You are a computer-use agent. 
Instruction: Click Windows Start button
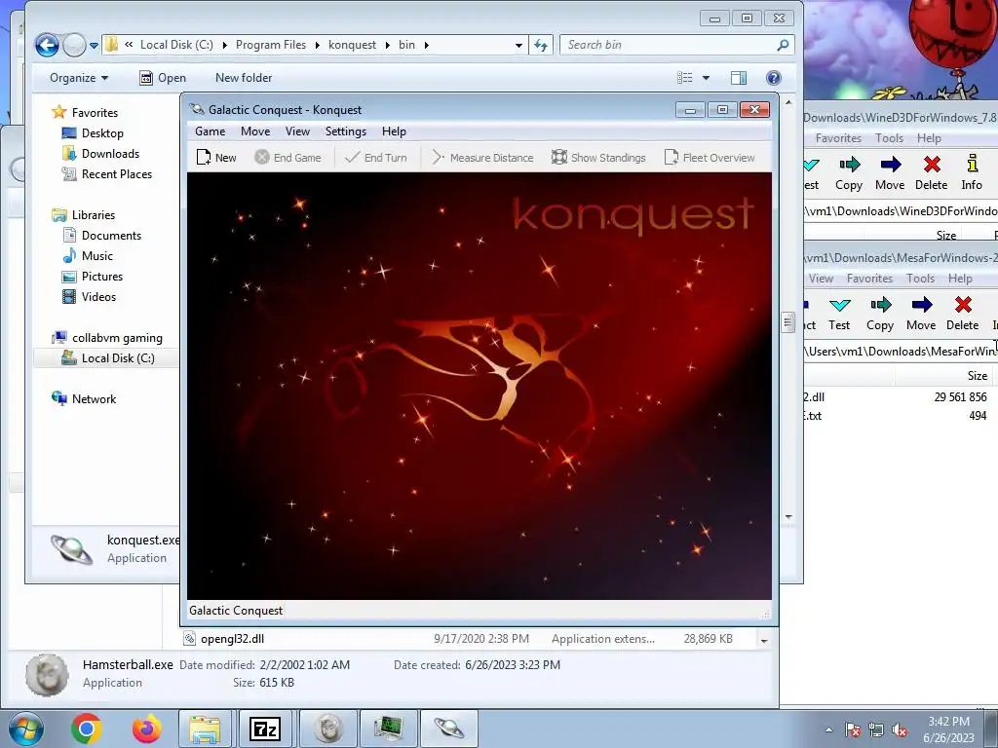pos(24,729)
